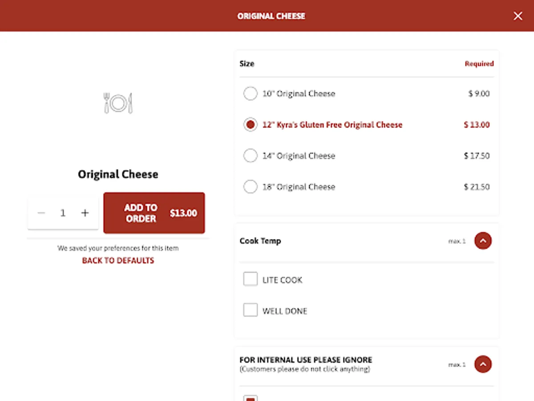534x401 pixels.
Task: Decrease quantity with the minus button
Action: point(41,213)
